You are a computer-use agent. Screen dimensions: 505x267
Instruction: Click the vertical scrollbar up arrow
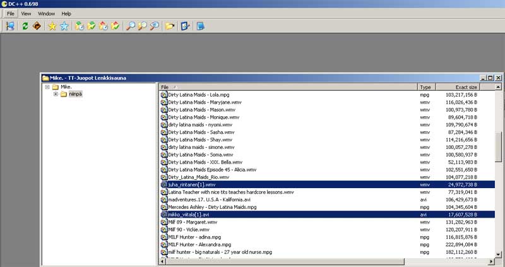(498, 87)
